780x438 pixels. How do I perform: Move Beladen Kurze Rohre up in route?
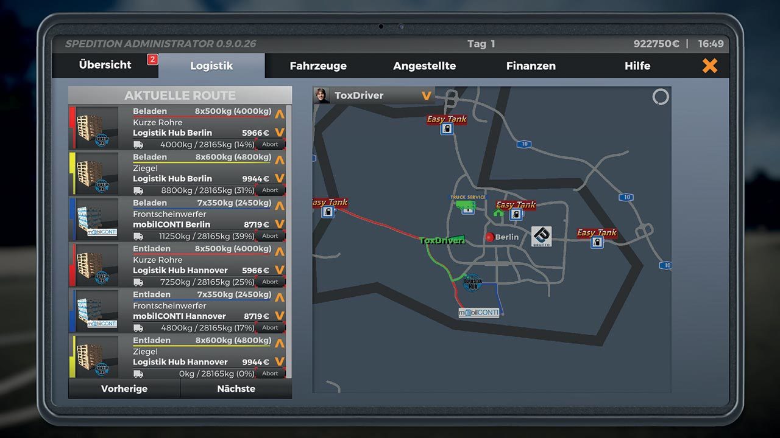280,113
